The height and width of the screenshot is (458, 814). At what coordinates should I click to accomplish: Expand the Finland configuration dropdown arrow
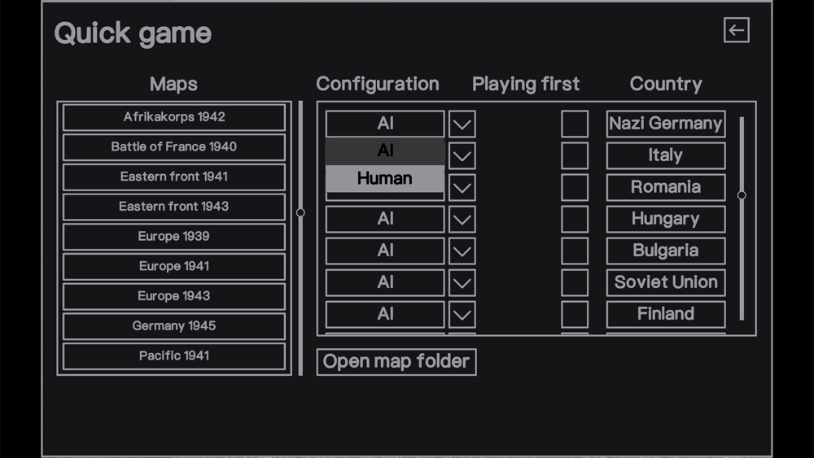[462, 314]
